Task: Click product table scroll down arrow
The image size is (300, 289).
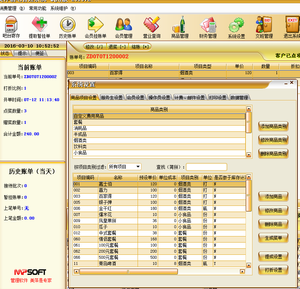Action: click(x=248, y=265)
